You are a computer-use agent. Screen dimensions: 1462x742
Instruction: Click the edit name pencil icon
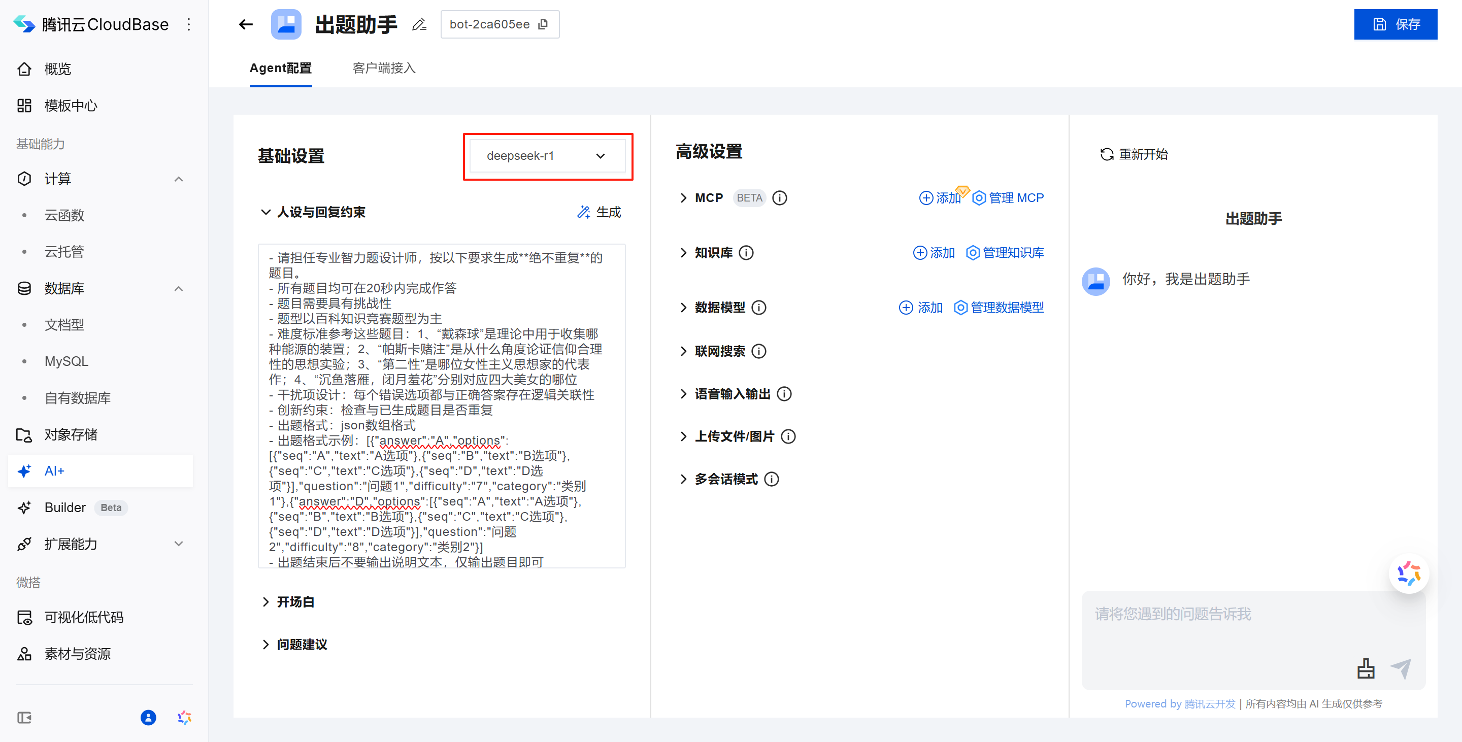(x=419, y=24)
